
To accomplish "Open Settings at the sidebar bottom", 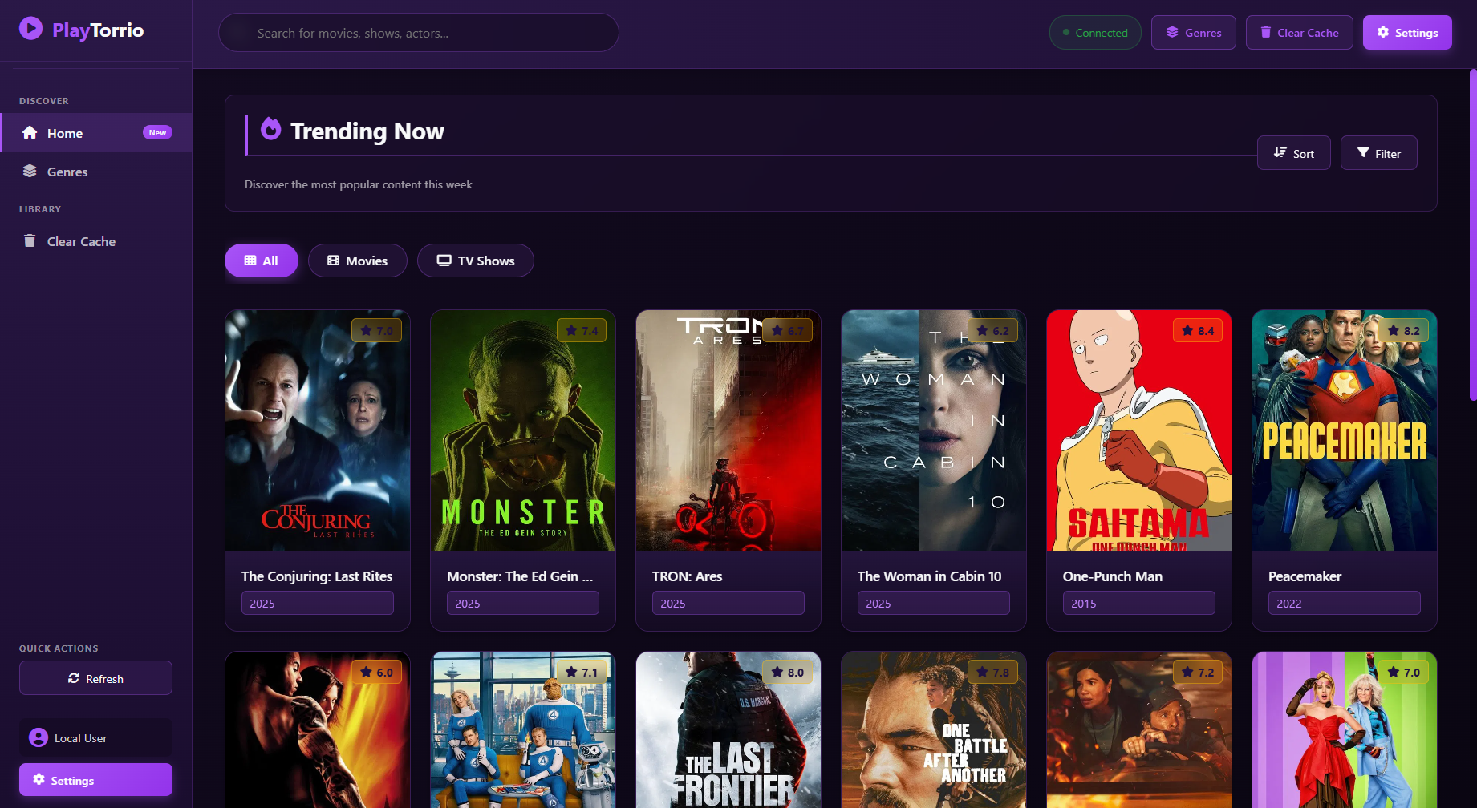I will [x=95, y=780].
